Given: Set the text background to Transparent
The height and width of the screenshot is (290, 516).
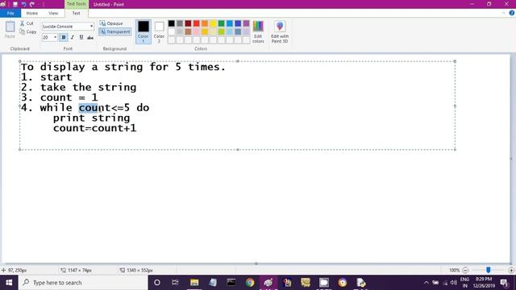Looking at the screenshot, I should click(115, 32).
